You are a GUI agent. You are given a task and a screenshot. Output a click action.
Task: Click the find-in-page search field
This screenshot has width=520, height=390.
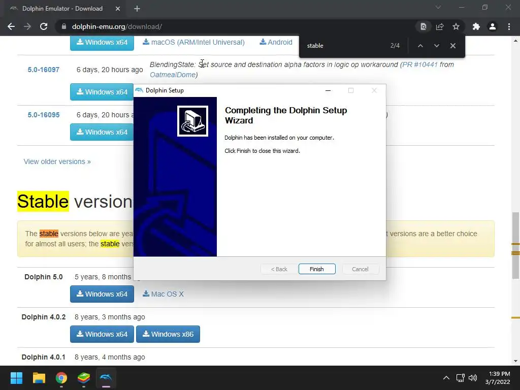pos(345,46)
